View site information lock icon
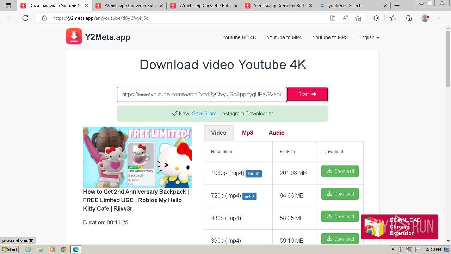Image resolution: width=451 pixels, height=254 pixels. coord(44,18)
